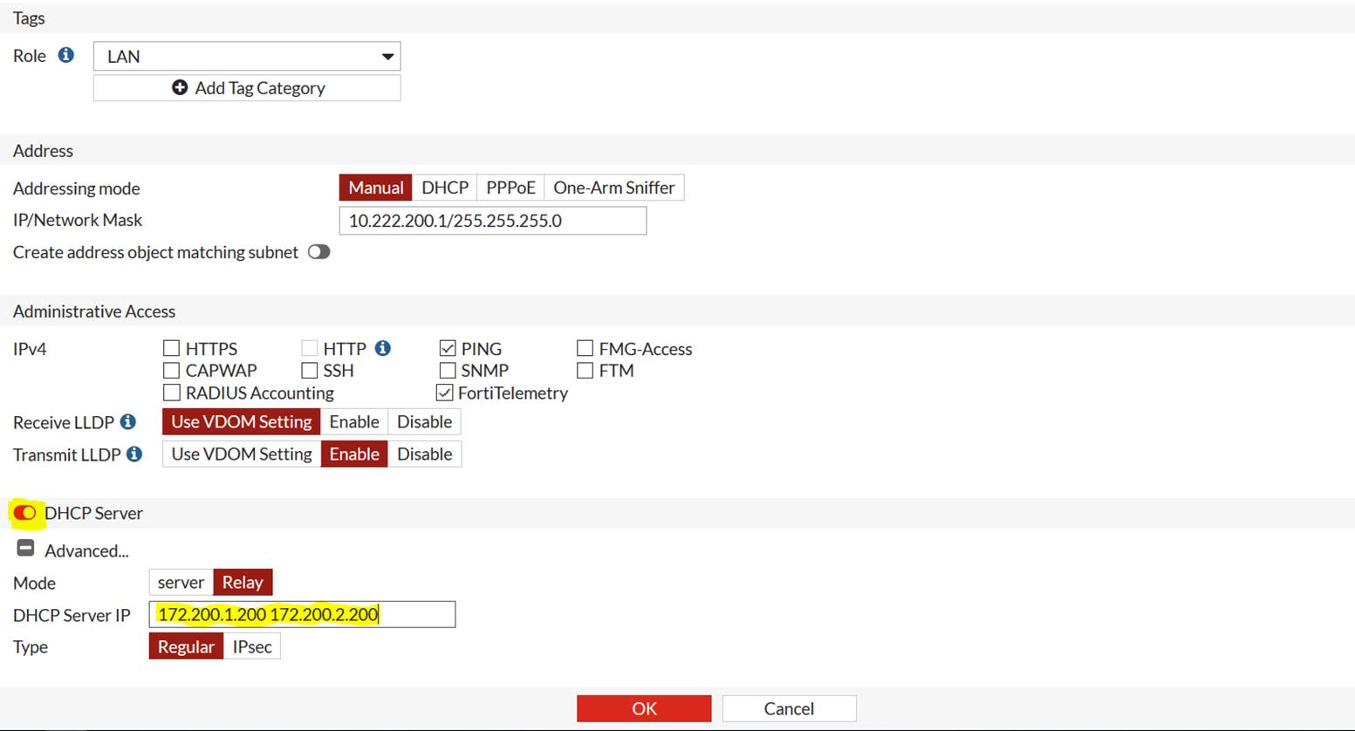Toggle Create address object matching subnet
The image size is (1355, 731).
(x=318, y=251)
